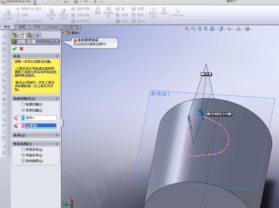
Task: Click the 圆角 fillet tool
Action: tap(98, 11)
